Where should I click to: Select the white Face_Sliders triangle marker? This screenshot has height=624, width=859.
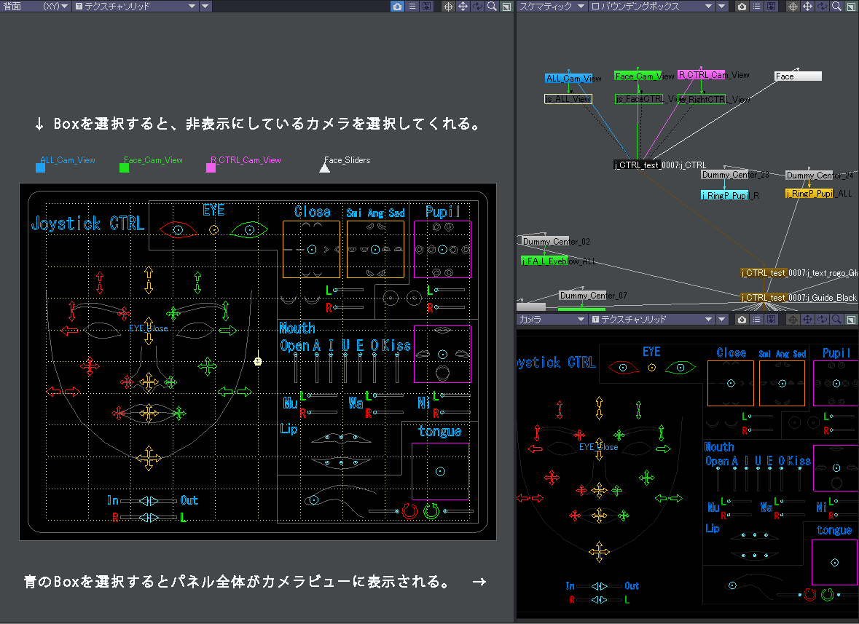[x=325, y=168]
